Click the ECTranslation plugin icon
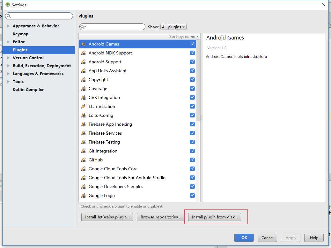The width and height of the screenshot is (331, 248). coord(83,106)
